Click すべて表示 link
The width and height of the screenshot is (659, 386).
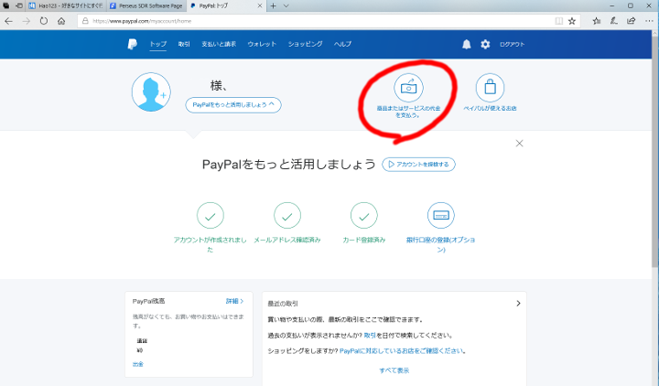(394, 370)
